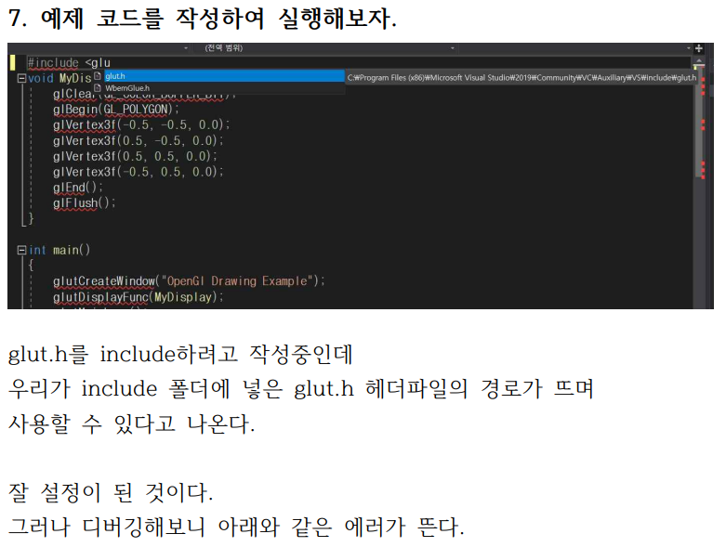Click the glBegin(GL_POLYGON); line
726x547 pixels.
(x=116, y=110)
